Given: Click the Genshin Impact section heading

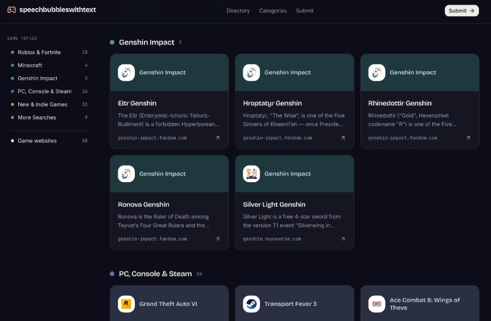Looking at the screenshot, I should 146,42.
